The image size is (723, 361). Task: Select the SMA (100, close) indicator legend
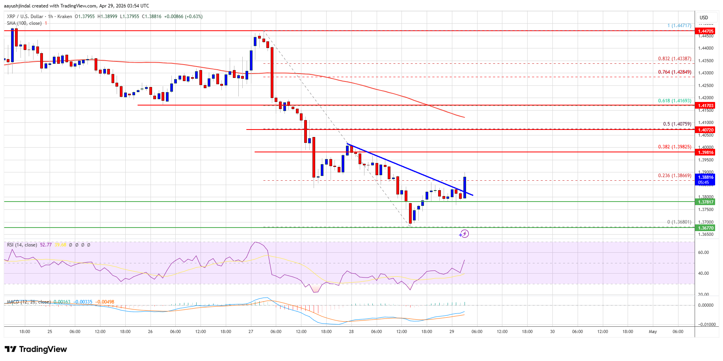coord(24,23)
